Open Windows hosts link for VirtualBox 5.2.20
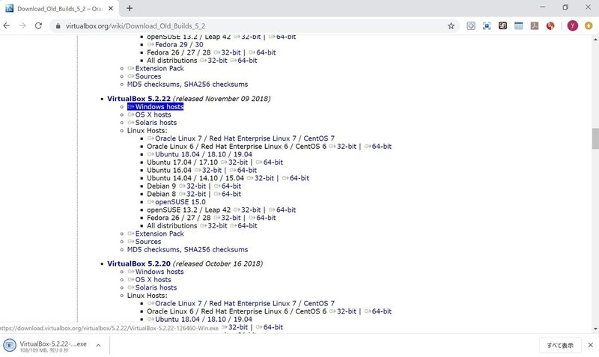Image resolution: width=599 pixels, height=357 pixels. (x=156, y=272)
